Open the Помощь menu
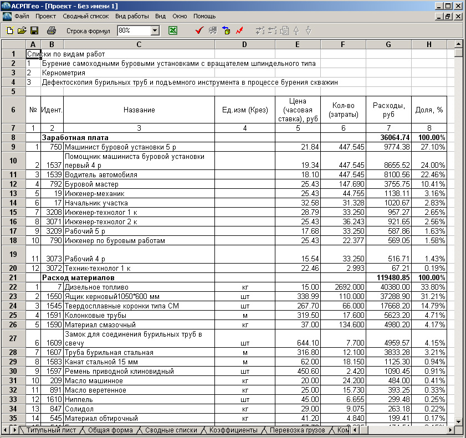466x438 pixels. [204, 16]
